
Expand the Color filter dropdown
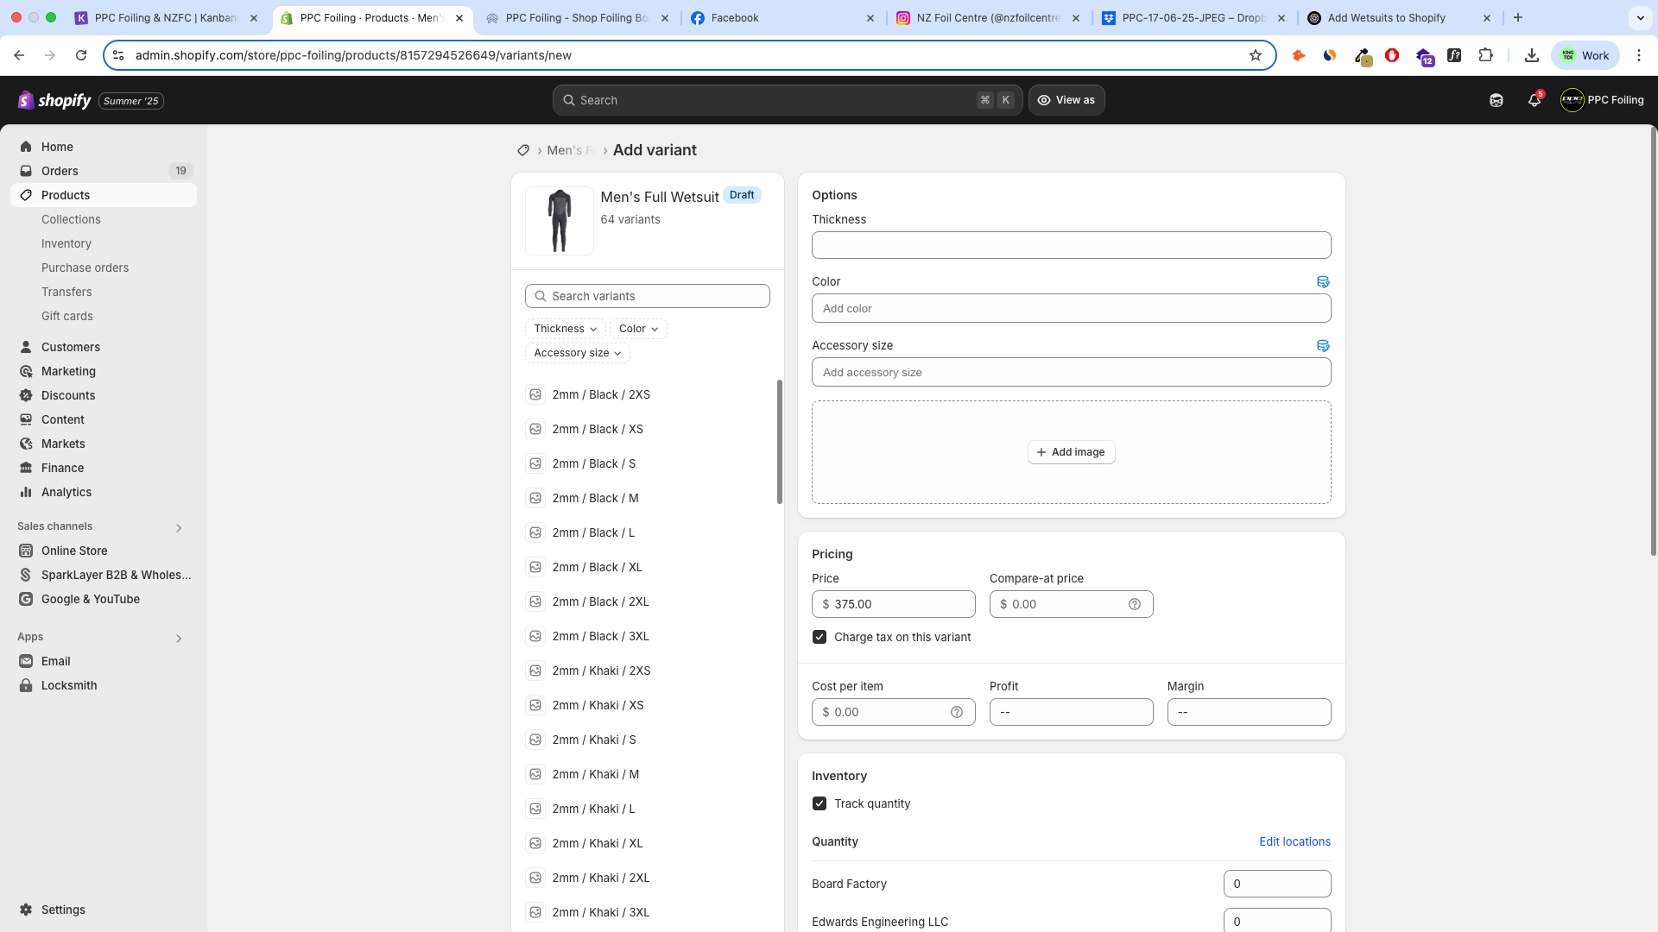638,329
